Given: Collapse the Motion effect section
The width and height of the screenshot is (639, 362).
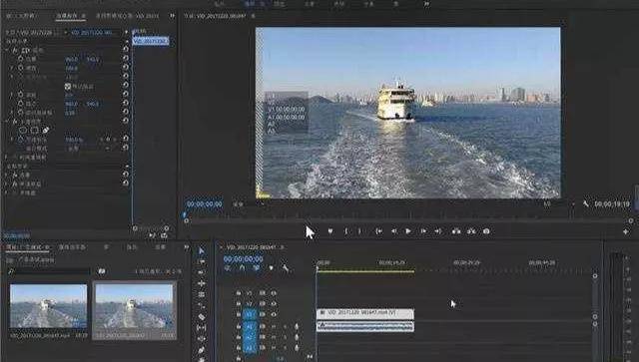Looking at the screenshot, I should (x=7, y=51).
